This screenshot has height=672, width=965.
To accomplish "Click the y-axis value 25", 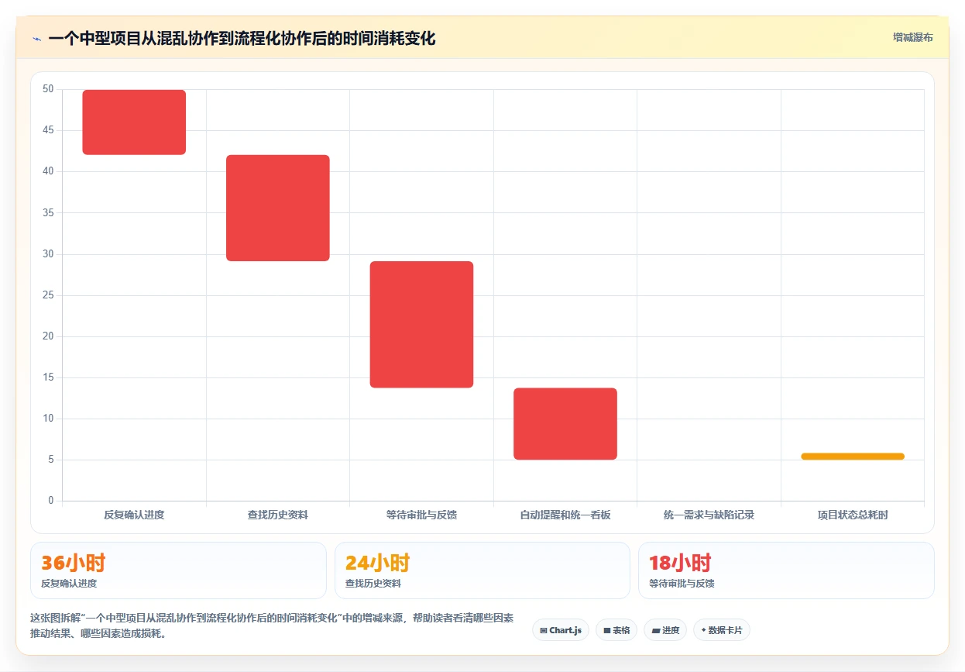I will (x=48, y=295).
